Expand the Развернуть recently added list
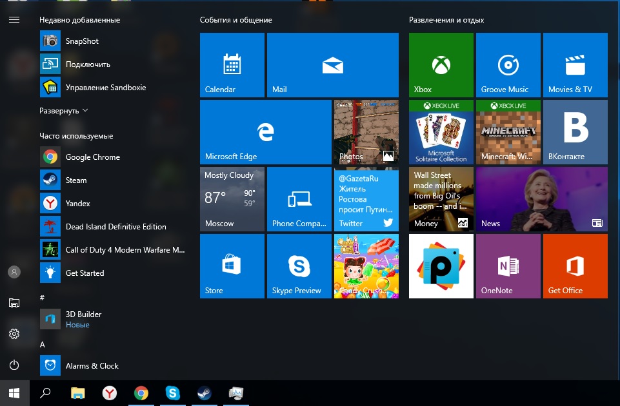 63,111
